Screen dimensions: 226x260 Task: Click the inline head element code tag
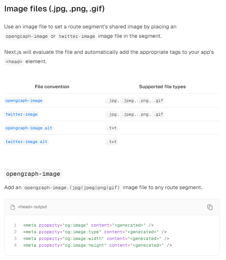14,62
